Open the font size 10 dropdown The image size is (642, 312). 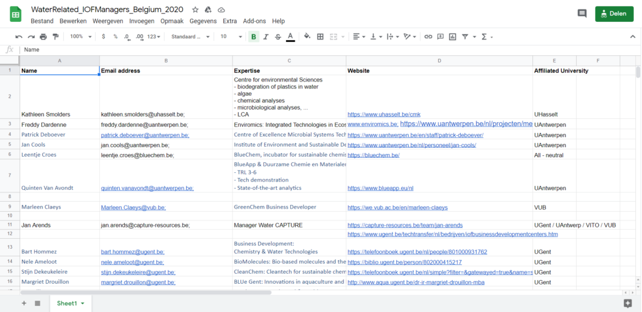pos(231,37)
